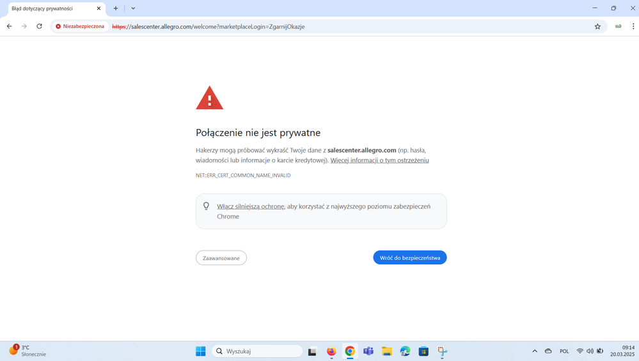Go back to the previous page

point(10,26)
